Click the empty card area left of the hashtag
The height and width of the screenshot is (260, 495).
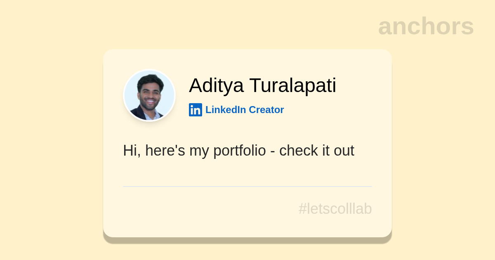pos(198,210)
